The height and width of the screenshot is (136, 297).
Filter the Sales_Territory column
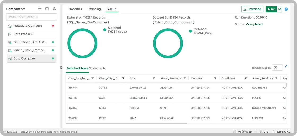coord(276,78)
